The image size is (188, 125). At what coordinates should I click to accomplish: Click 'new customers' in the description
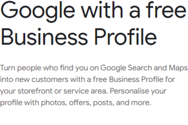[x=42, y=79]
